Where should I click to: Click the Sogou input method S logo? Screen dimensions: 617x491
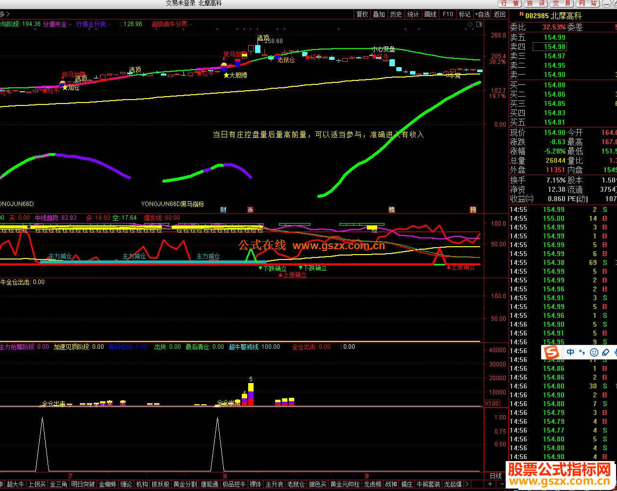pos(552,352)
